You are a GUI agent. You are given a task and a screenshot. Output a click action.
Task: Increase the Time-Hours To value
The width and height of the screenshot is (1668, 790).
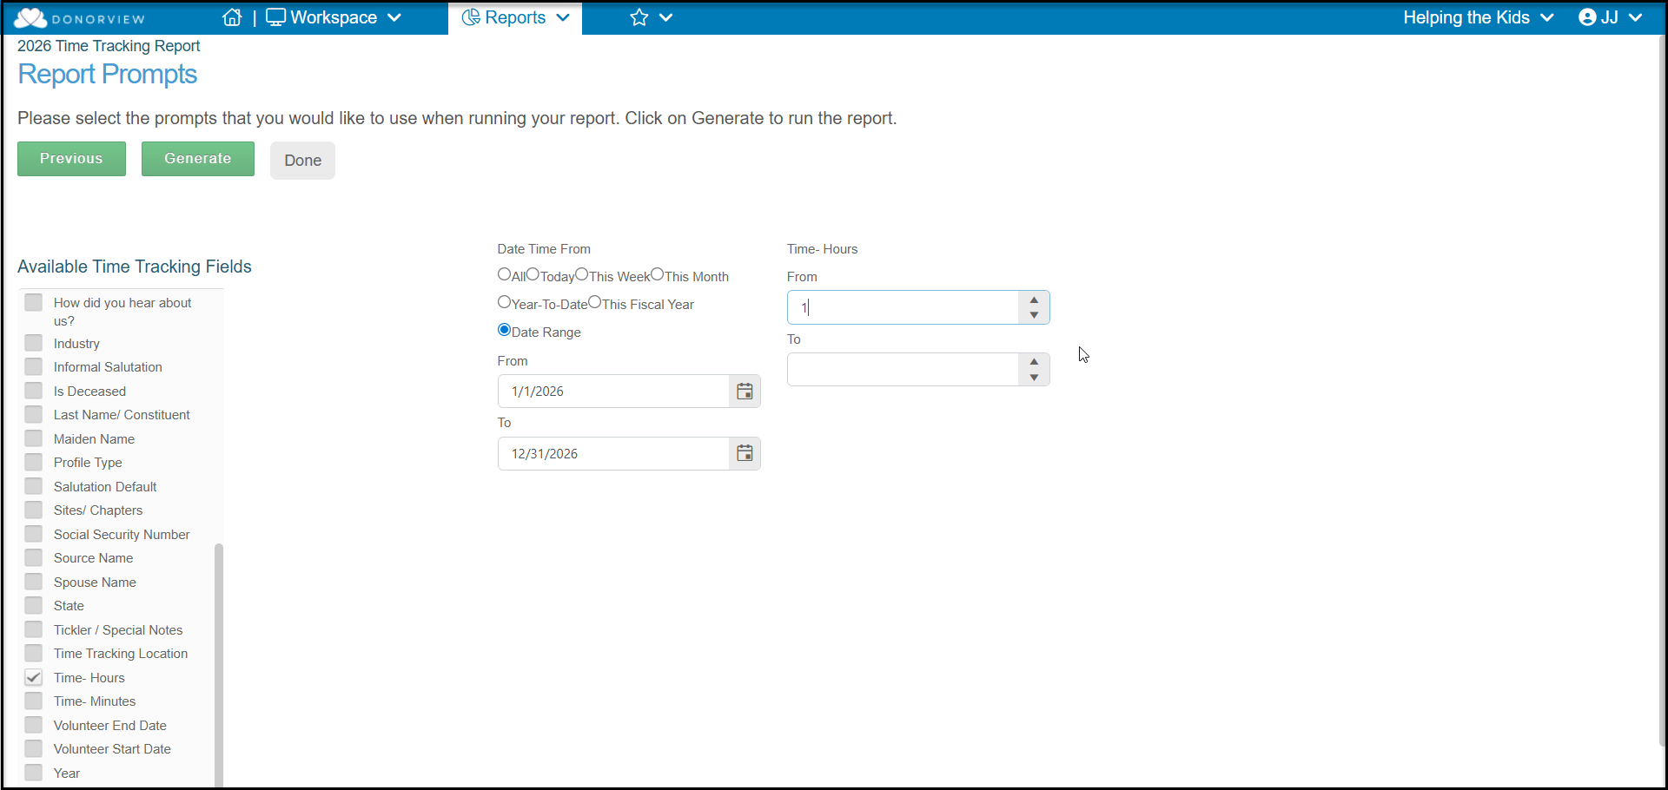1034,362
